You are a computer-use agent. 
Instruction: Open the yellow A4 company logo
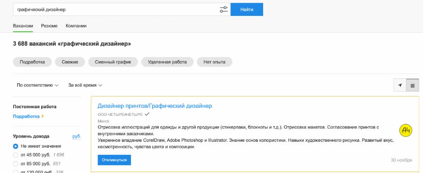pos(406,131)
